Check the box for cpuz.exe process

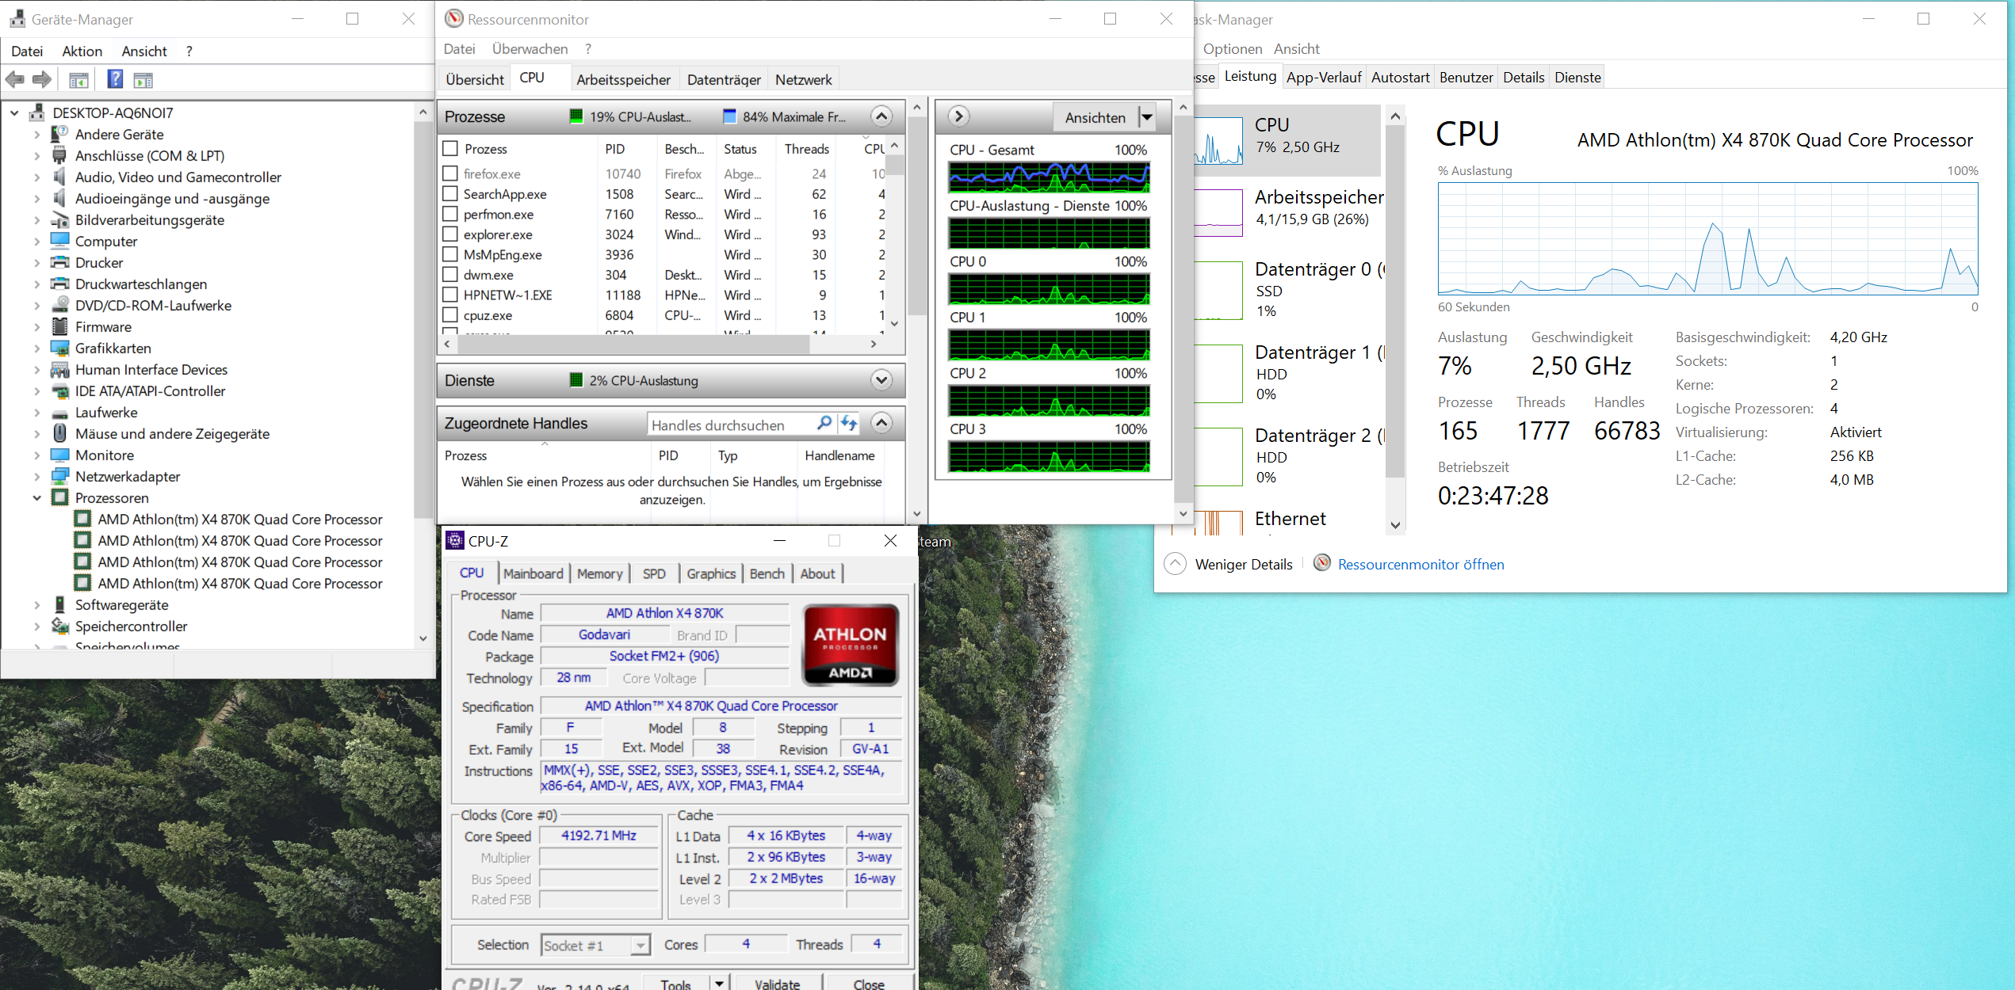point(450,315)
